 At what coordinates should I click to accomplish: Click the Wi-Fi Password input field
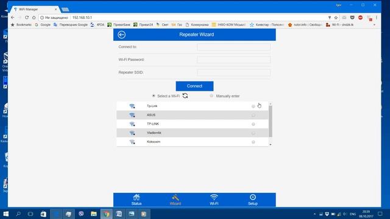coord(234,60)
